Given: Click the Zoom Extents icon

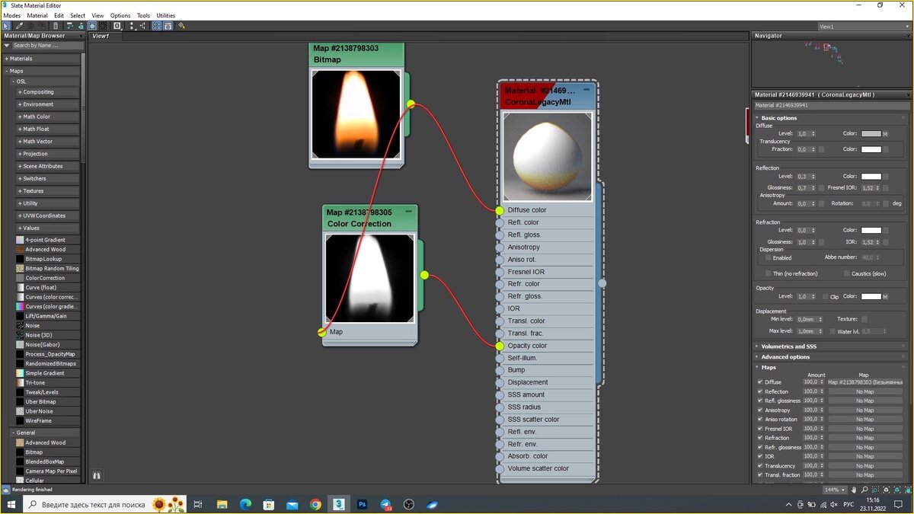Looking at the screenshot, I should tap(886, 490).
